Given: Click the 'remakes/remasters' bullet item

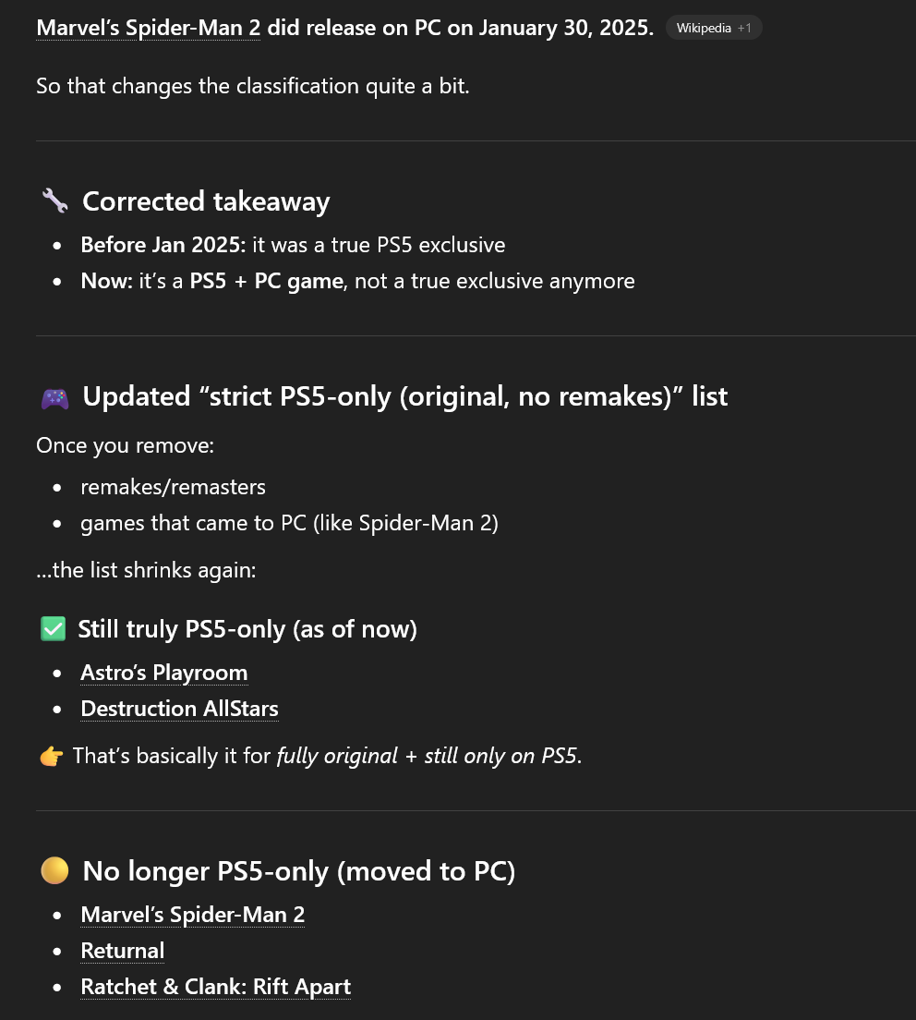Looking at the screenshot, I should point(173,487).
